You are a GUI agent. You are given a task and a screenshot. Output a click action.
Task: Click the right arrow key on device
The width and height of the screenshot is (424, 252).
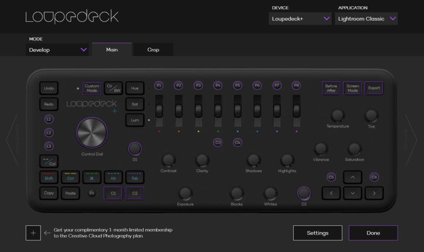tap(374, 193)
